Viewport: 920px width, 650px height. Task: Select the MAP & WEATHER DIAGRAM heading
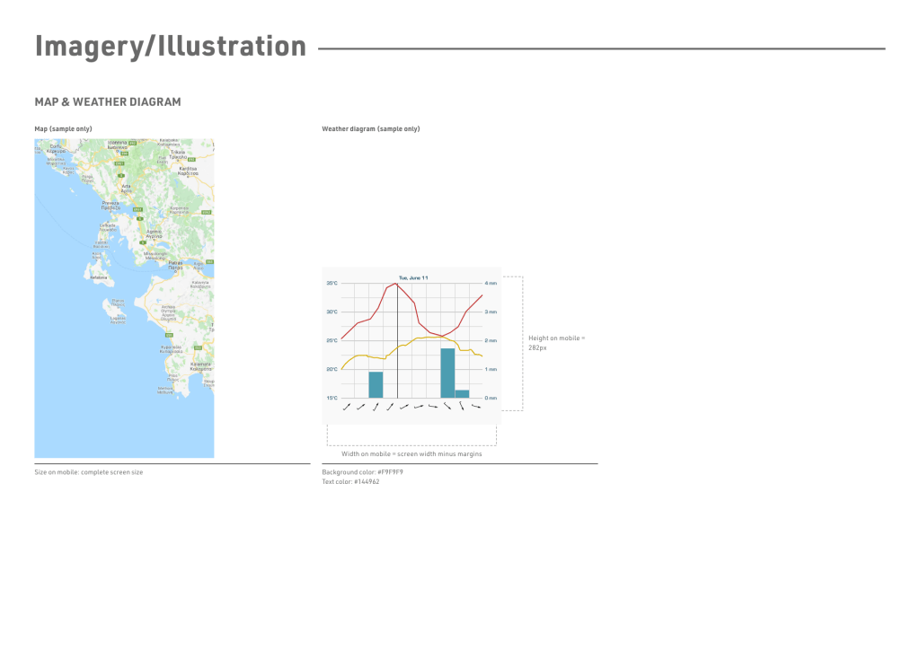108,102
